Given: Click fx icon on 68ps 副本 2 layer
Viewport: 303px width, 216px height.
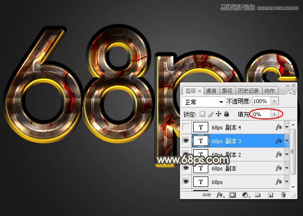Looking at the screenshot, I should (278, 154).
